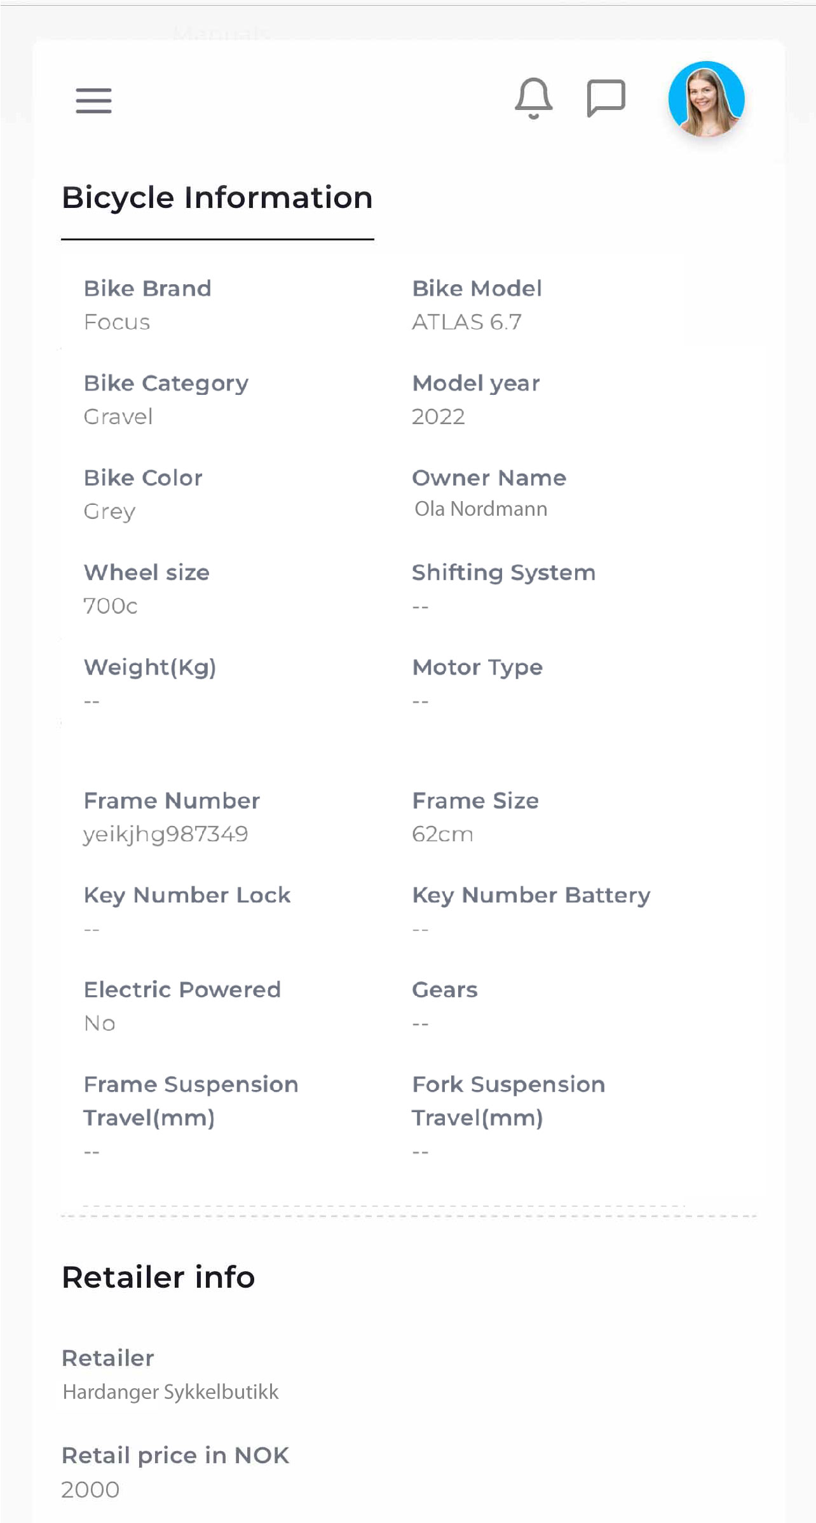Image resolution: width=816 pixels, height=1523 pixels.
Task: Click the Shifting System field label
Action: 503,573
